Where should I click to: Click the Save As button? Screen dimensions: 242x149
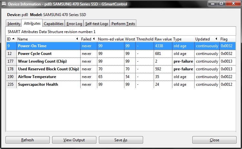pyautogui.click(x=121, y=140)
